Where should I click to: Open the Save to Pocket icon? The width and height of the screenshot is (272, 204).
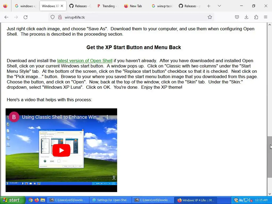(x=237, y=17)
